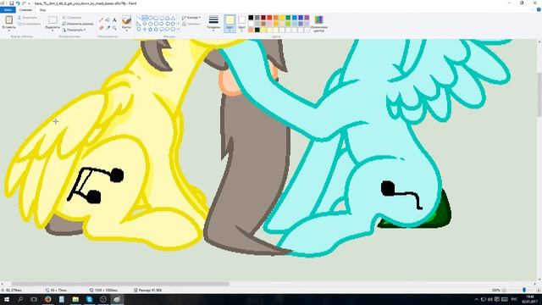Click the Select rectangle icon
The width and height of the screenshot is (542, 305).
53,20
